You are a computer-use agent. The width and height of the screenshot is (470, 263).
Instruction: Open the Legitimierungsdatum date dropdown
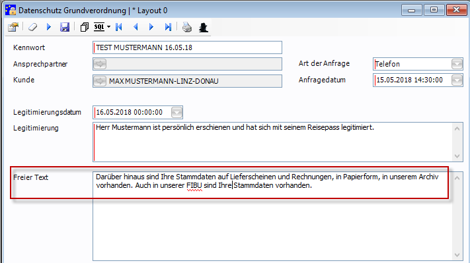[x=177, y=112]
